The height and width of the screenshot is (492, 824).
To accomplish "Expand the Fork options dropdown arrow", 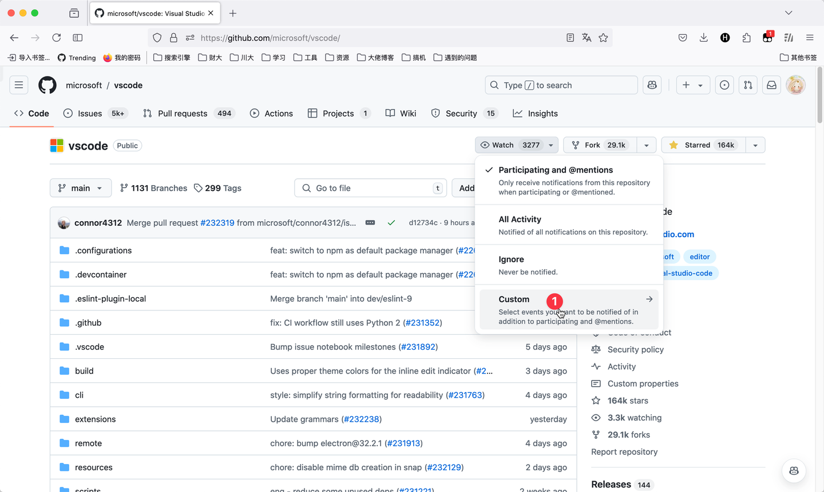I will 647,145.
